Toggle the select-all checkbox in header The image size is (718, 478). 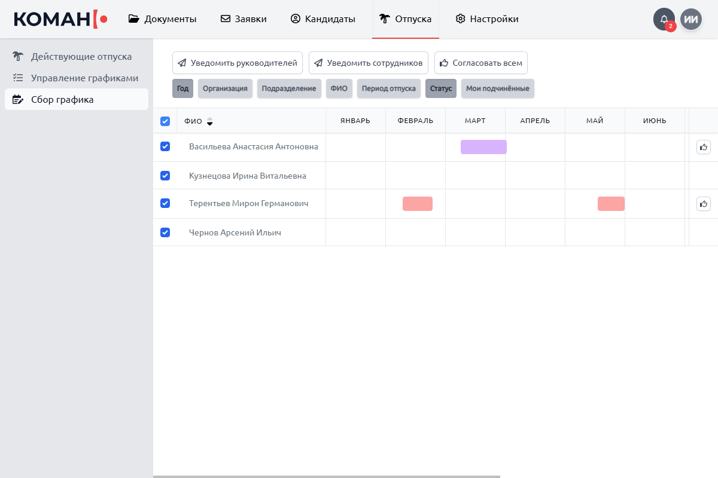pos(165,121)
